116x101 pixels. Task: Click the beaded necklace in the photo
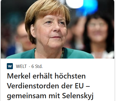62,53
